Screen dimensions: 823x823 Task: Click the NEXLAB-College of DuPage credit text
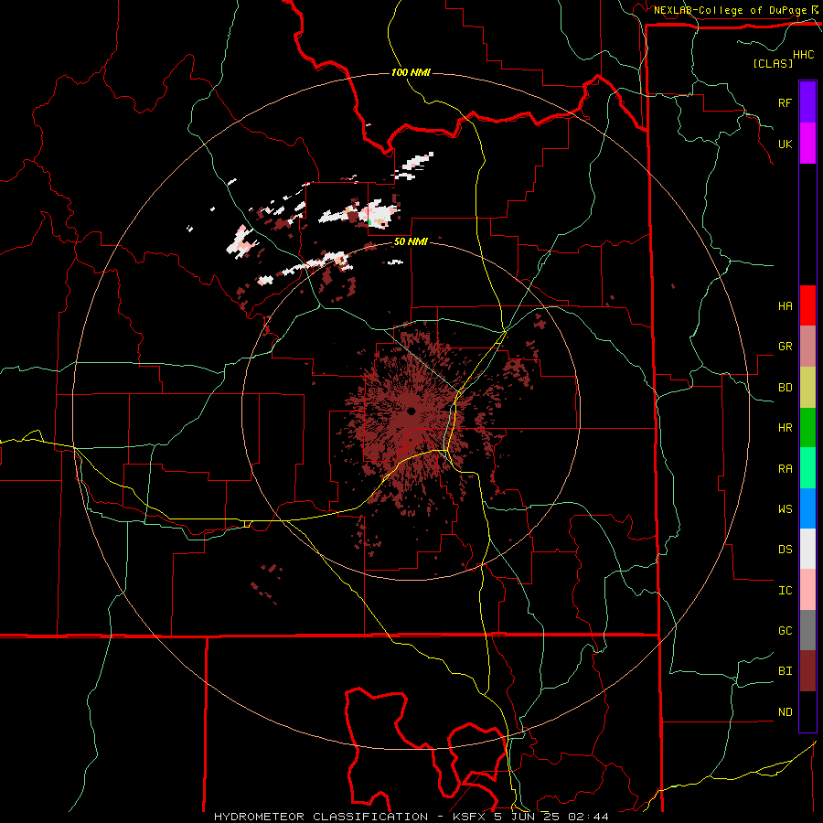point(731,10)
